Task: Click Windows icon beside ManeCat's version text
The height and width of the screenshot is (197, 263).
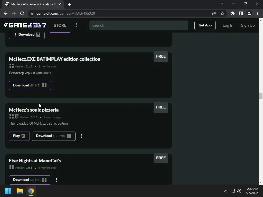Action: point(12,167)
